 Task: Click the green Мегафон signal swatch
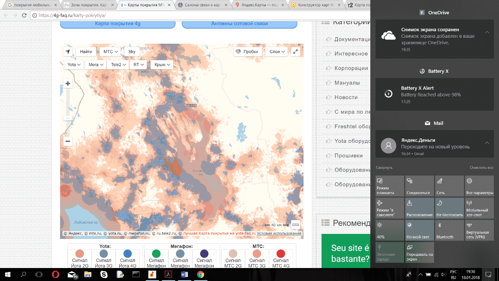157,253
